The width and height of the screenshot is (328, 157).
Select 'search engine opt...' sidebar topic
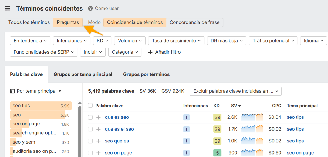pyautogui.click(x=41, y=133)
